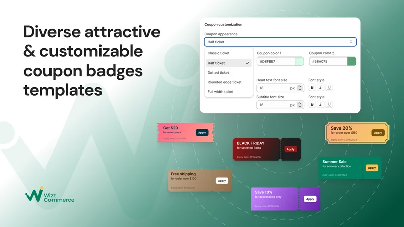Apply the Save 10% coupon
This screenshot has width=404, height=227.
tap(310, 199)
